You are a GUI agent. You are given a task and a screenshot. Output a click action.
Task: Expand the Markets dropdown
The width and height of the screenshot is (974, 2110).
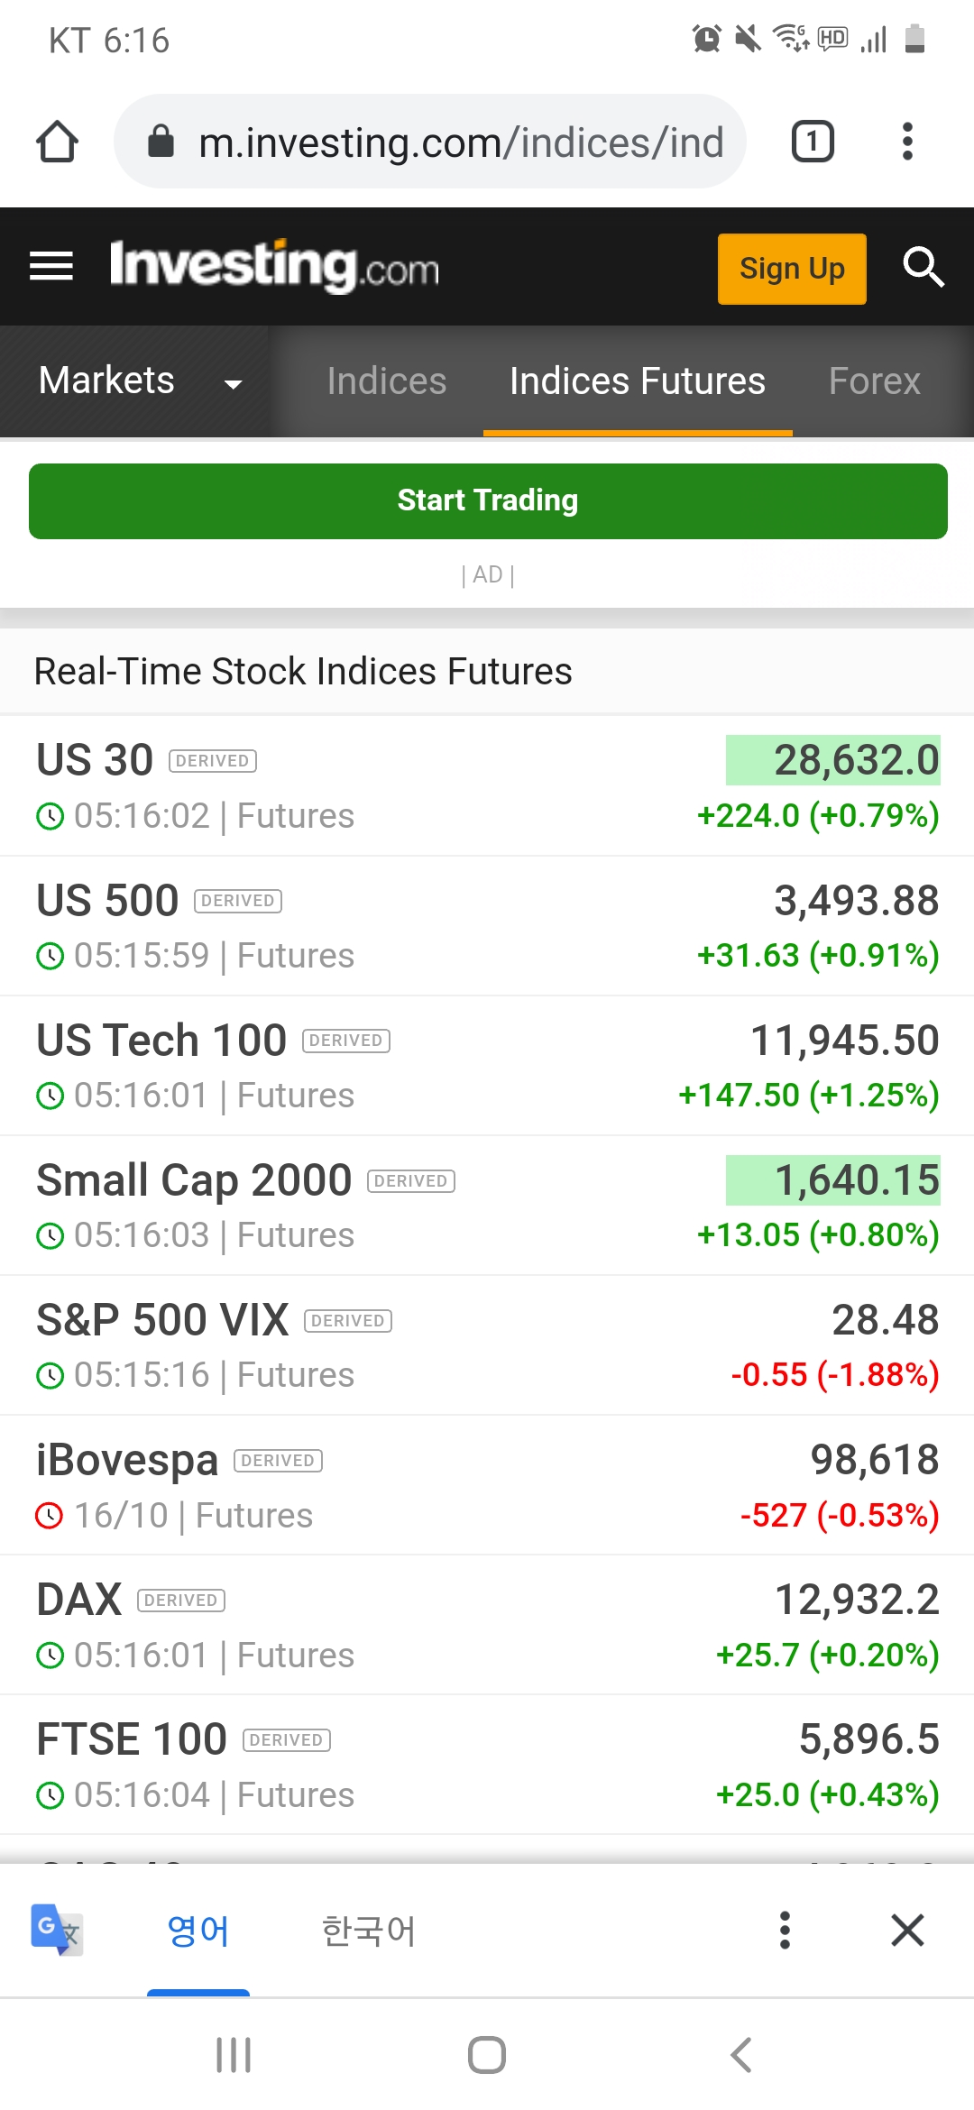point(135,381)
